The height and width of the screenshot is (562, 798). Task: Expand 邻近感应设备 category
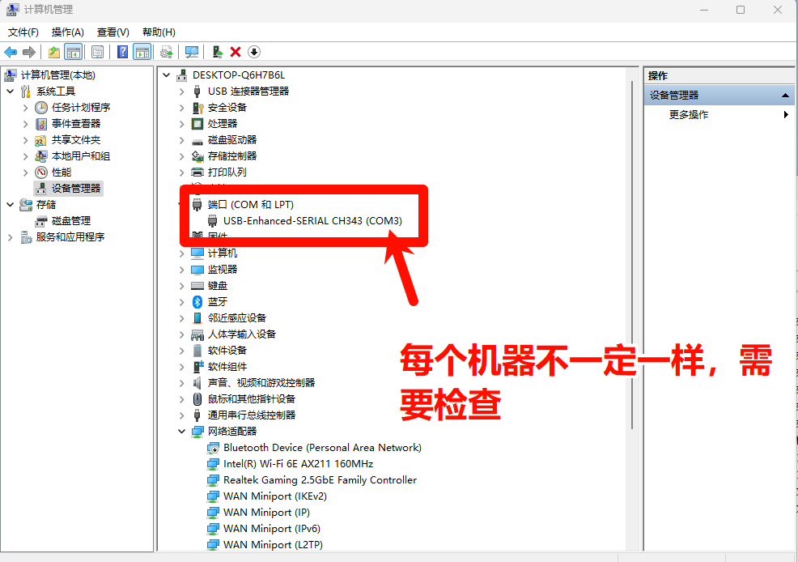tap(181, 318)
